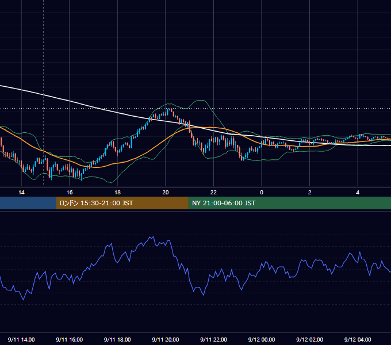Click the oscillator peak near 9/11 19:30

coord(152,237)
